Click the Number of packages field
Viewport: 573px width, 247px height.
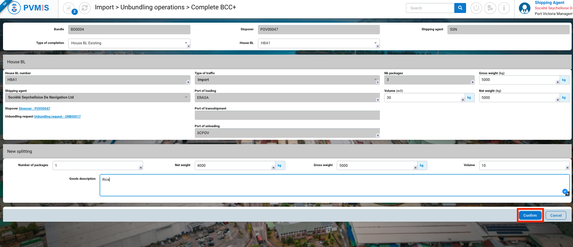pyautogui.click(x=97, y=165)
